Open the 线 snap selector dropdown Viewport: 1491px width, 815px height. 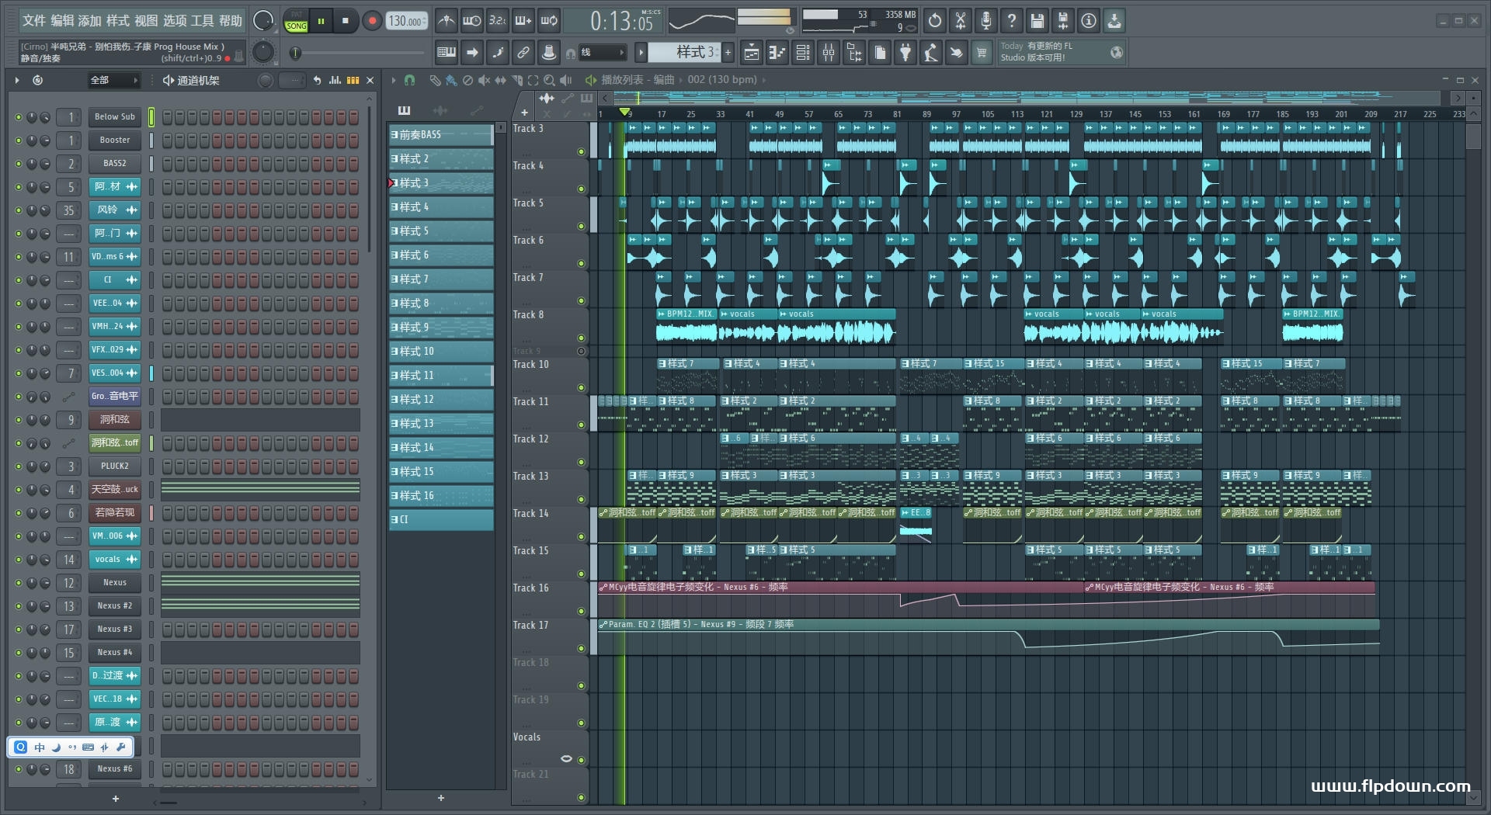tap(603, 53)
